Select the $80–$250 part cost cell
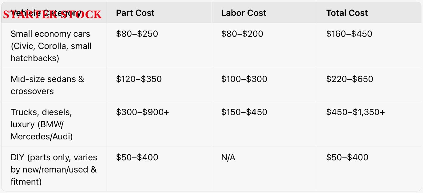 coord(137,34)
